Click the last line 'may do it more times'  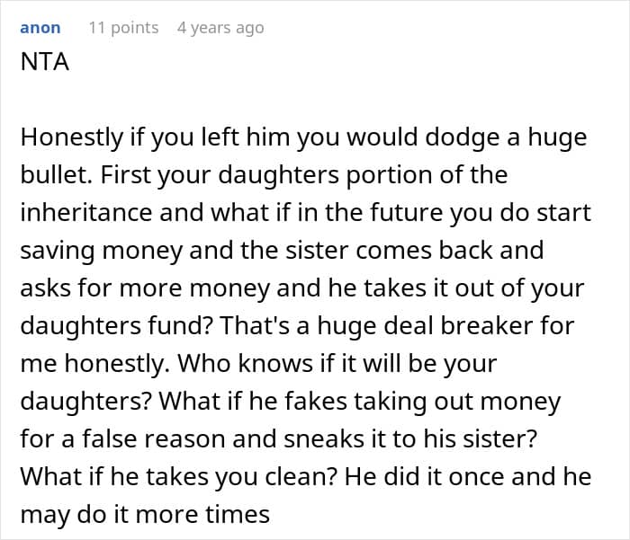click(x=145, y=515)
